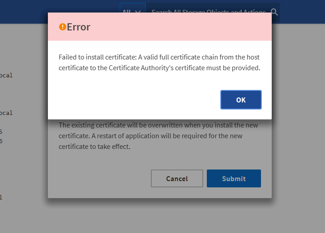
Task: Click the upper 'ocal' text behind dialog
Action: click(6, 75)
